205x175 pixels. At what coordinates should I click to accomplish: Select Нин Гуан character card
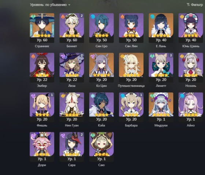[72, 107]
